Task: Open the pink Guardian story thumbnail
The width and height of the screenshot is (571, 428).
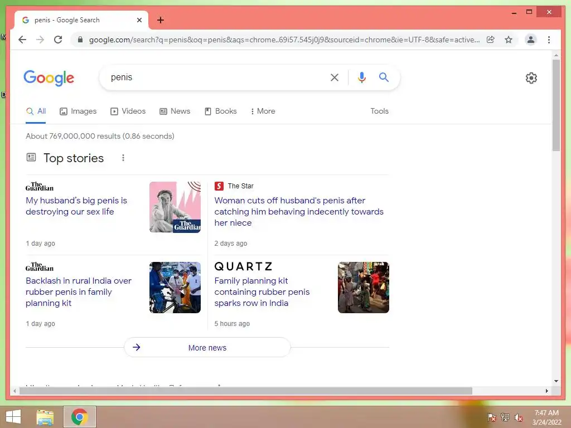Action: pyautogui.click(x=175, y=207)
